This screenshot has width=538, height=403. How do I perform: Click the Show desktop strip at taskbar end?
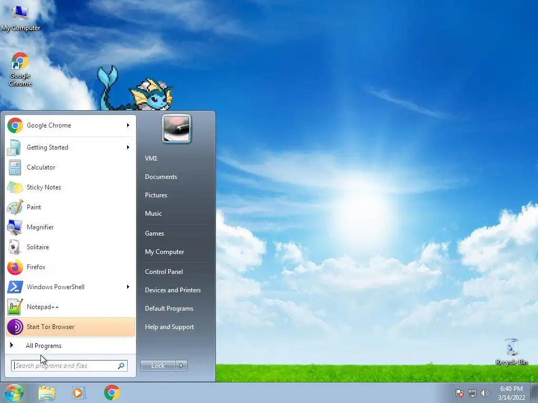pyautogui.click(x=534, y=393)
